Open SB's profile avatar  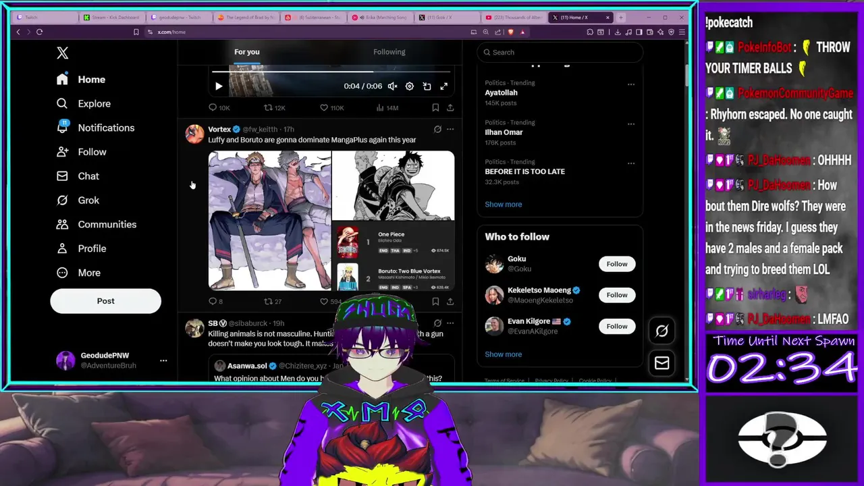click(194, 328)
